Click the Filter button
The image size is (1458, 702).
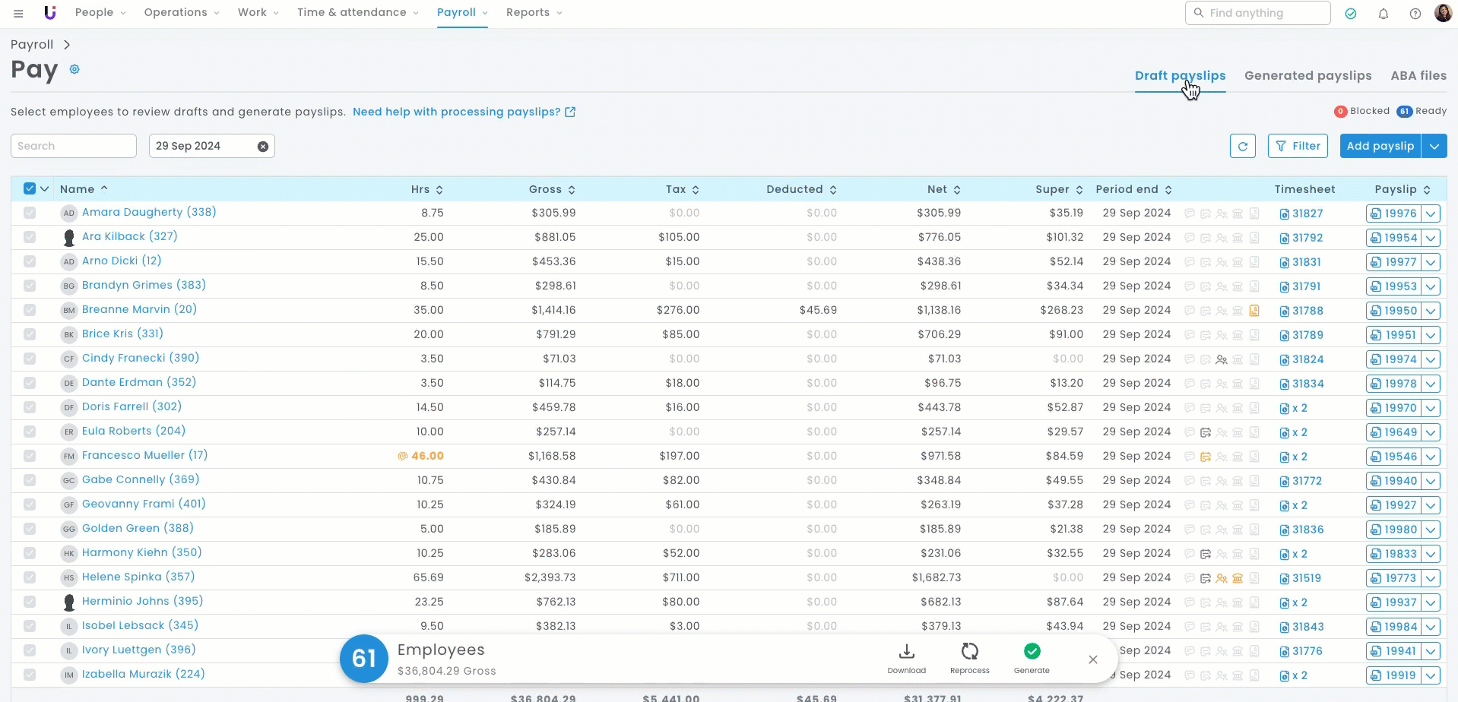click(1298, 146)
